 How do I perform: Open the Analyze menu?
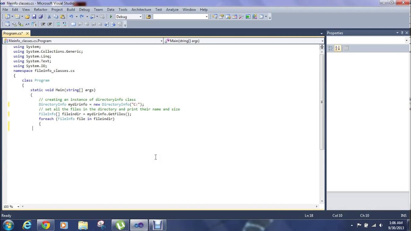(172, 10)
